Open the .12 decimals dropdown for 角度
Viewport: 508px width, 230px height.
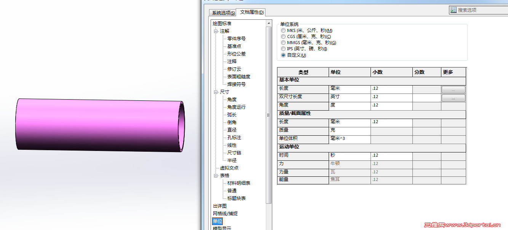point(390,106)
